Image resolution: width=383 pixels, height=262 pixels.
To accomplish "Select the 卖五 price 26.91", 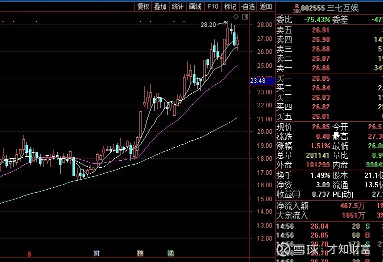I will [320, 30].
